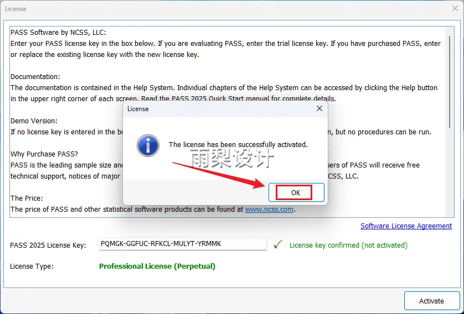Click the 'Documentation:' heading
This screenshot has width=464, height=314.
(35, 77)
